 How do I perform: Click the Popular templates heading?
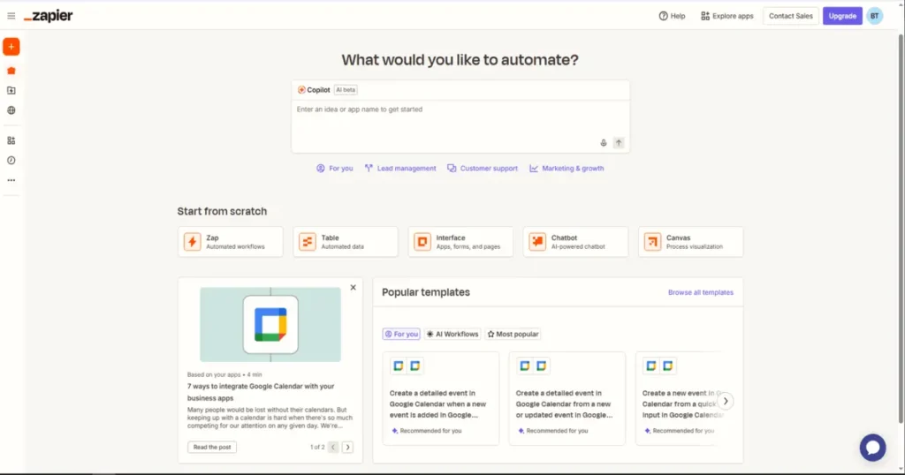tap(426, 292)
